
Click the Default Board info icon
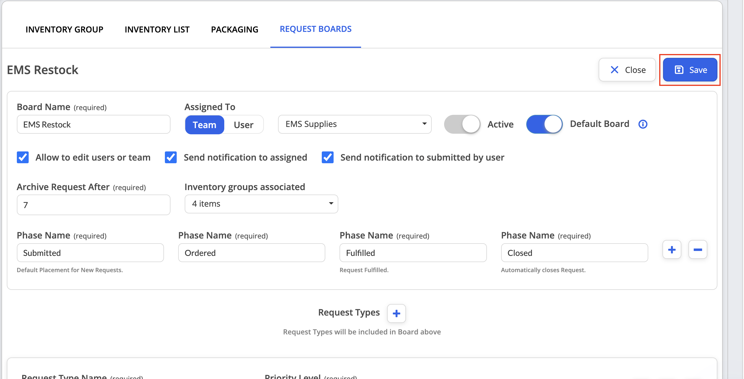click(x=643, y=124)
